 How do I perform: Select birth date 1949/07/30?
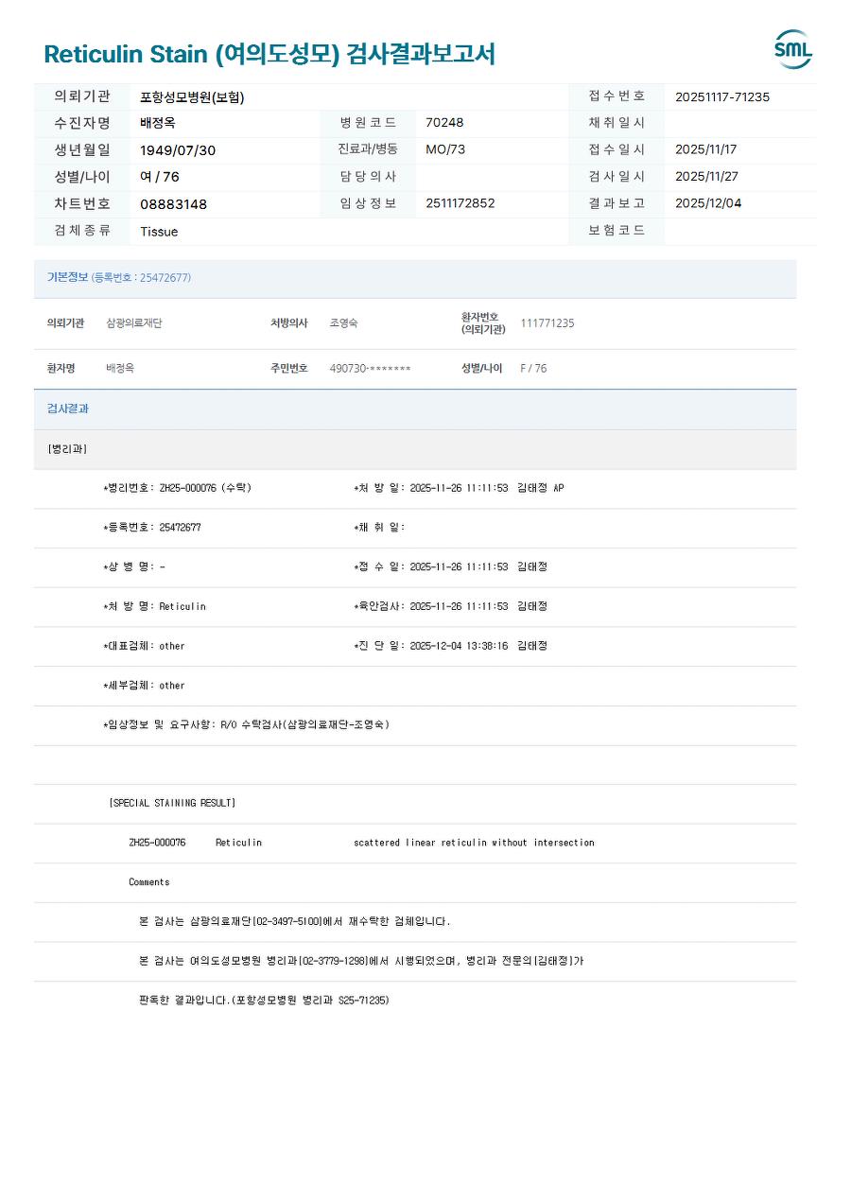[178, 150]
